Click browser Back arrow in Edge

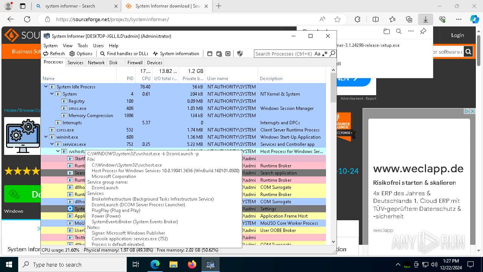pyautogui.click(x=11, y=19)
